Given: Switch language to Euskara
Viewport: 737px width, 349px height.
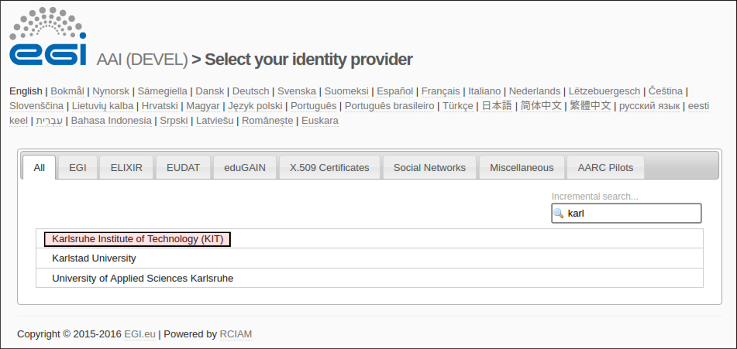Looking at the screenshot, I should [x=320, y=120].
